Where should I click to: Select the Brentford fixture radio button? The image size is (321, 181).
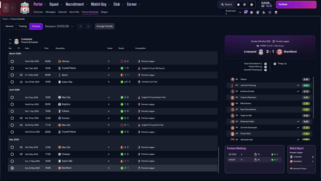click(x=12, y=168)
